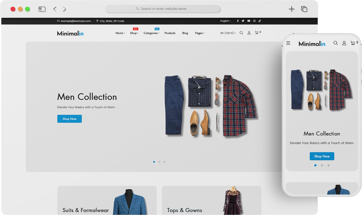Open the Suits & Formalwear category card
This screenshot has width=362, height=215.
coord(107,200)
